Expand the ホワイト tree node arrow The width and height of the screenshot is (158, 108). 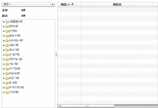4,27
